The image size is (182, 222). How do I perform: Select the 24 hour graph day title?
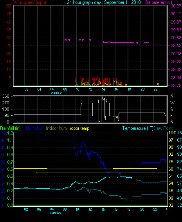[x=104, y=2]
